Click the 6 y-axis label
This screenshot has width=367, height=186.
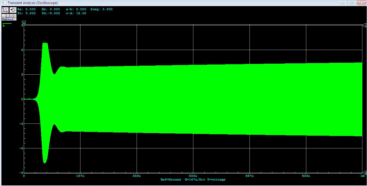(x=22, y=50)
